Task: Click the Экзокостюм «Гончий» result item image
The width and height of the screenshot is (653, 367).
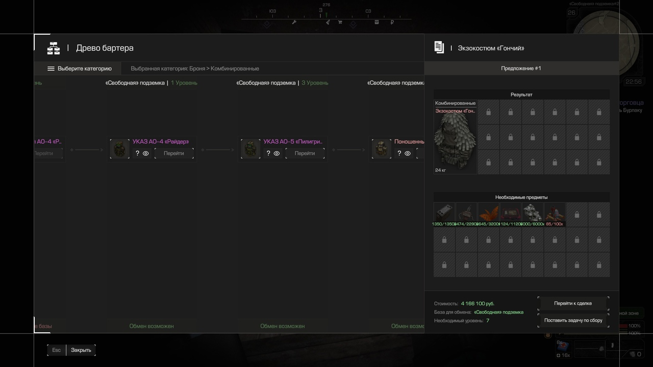Action: pos(456,137)
